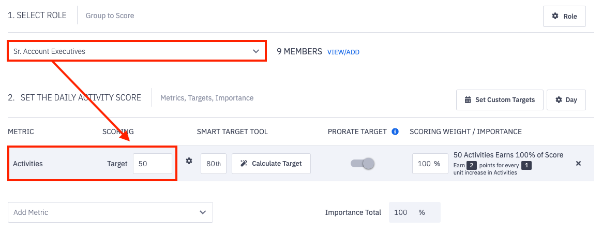Click the chevron arrow of the role selector

pos(256,51)
